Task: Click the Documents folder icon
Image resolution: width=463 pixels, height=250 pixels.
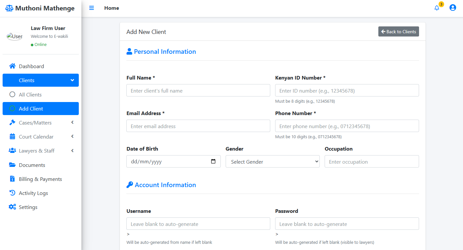Action: [12, 165]
